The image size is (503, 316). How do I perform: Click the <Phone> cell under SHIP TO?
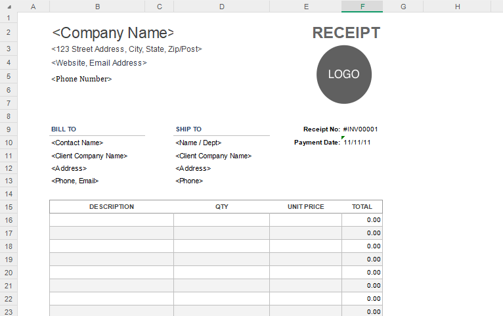pos(189,181)
